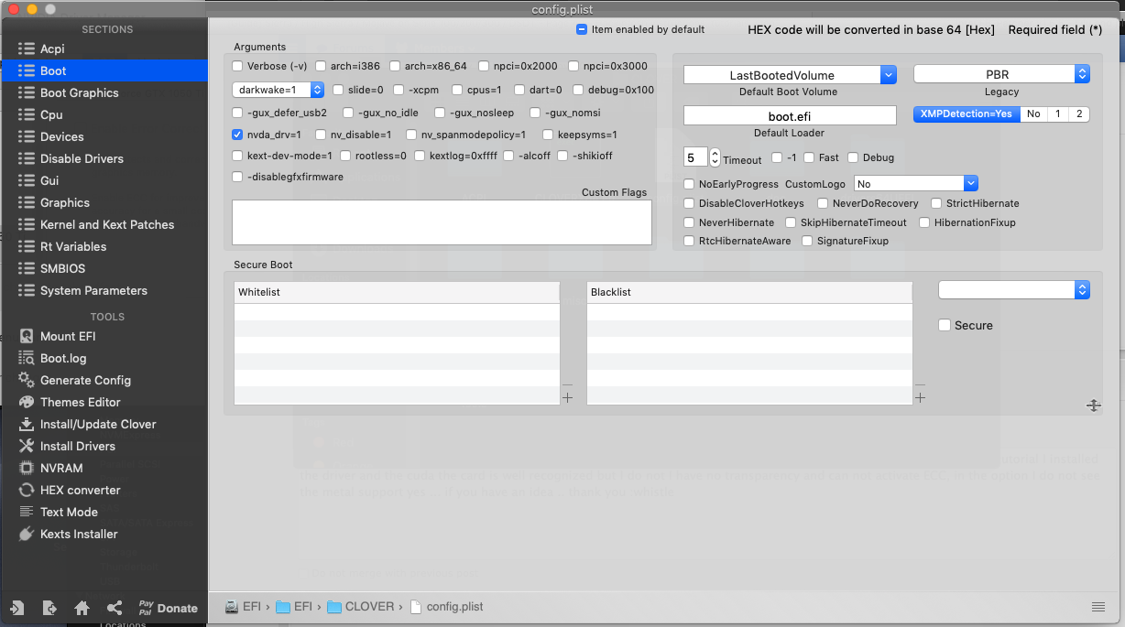Toggle the NeverHibernate checkbox

pos(689,222)
